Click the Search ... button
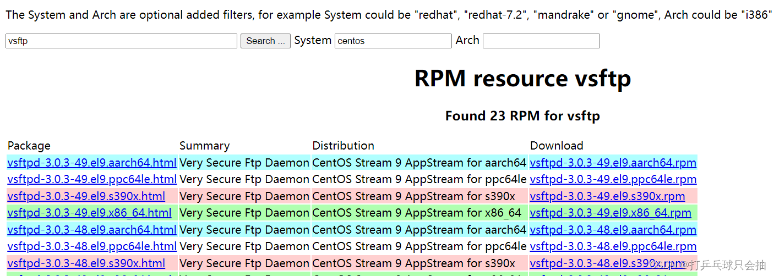Image resolution: width=774 pixels, height=276 pixels. click(266, 41)
